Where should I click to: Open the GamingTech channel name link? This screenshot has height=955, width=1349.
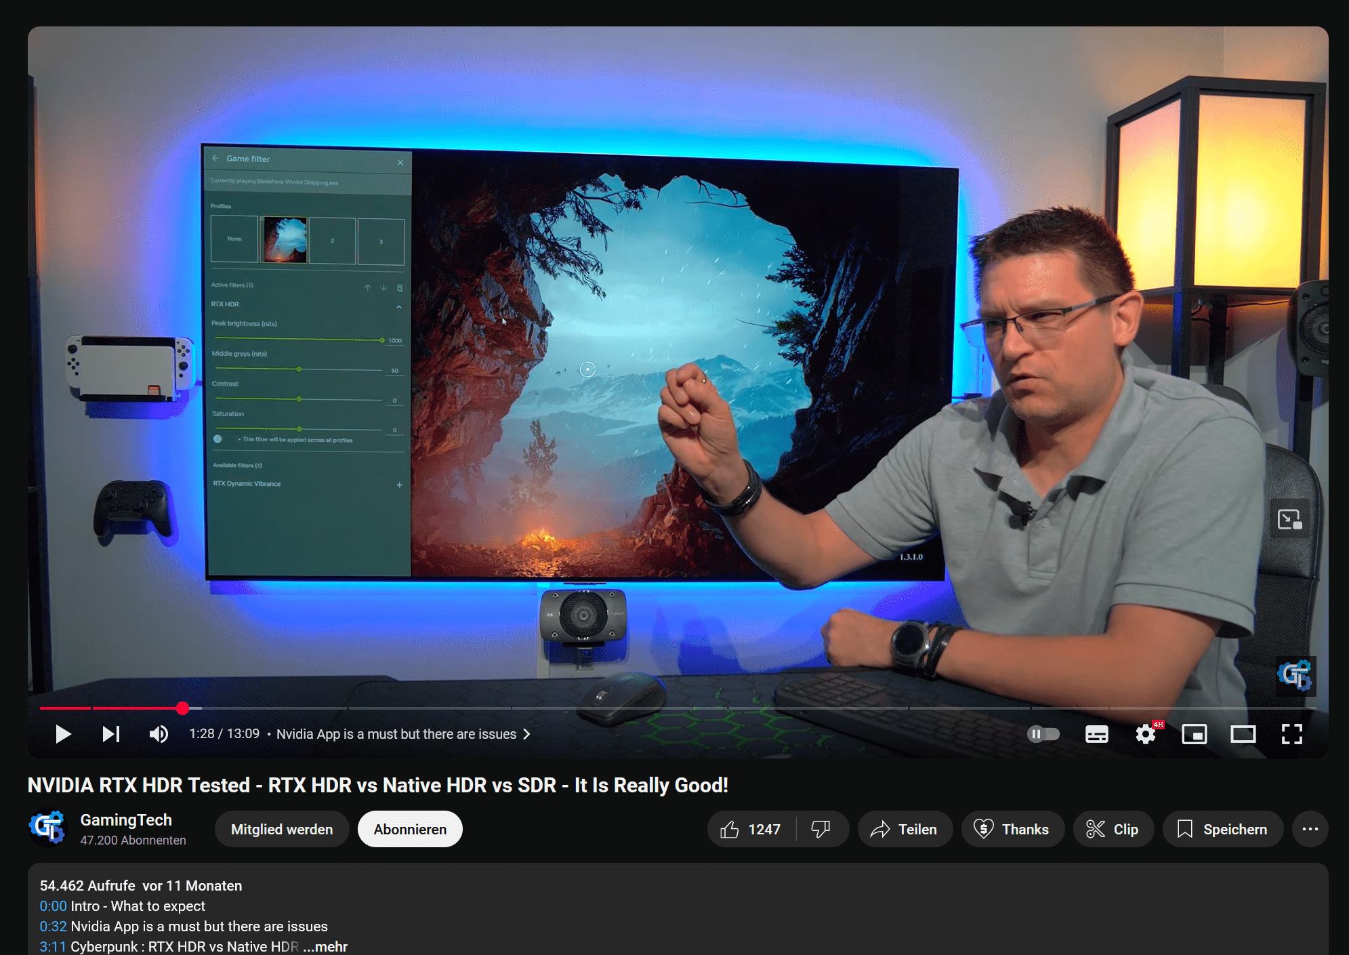[126, 820]
